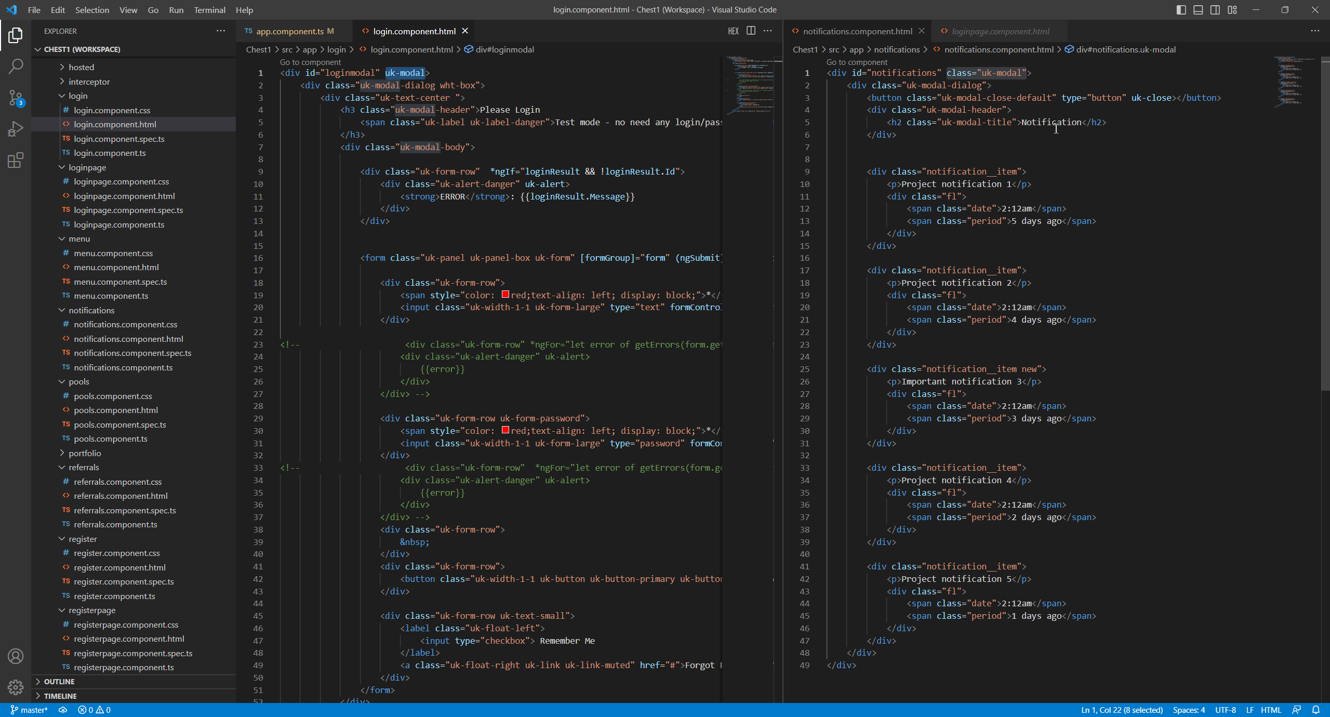Click the master branch in status bar
The height and width of the screenshot is (717, 1330).
(x=30, y=710)
